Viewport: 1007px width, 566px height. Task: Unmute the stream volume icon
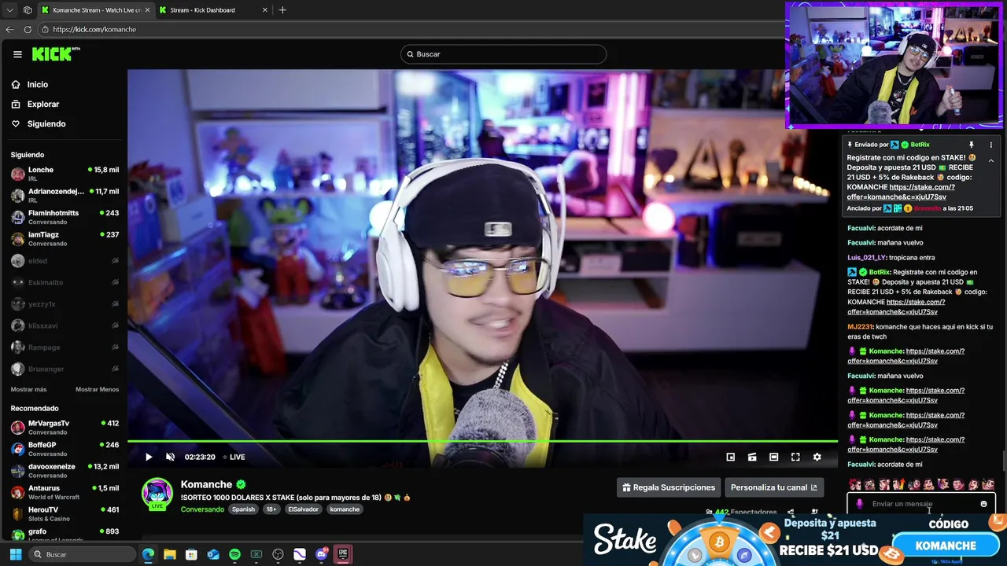coord(170,457)
